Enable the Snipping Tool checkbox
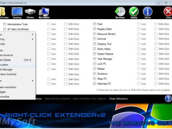Viewport: 172px width, 129px height. (x=94, y=44)
